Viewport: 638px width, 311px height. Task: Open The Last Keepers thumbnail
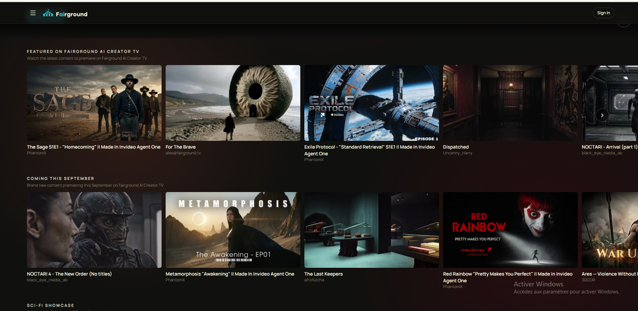371,230
